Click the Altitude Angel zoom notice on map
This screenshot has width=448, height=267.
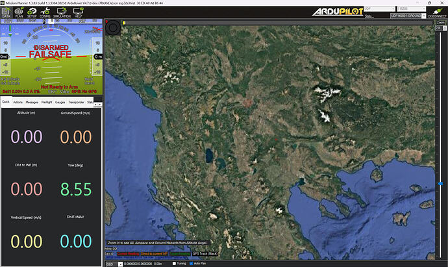[x=157, y=243]
